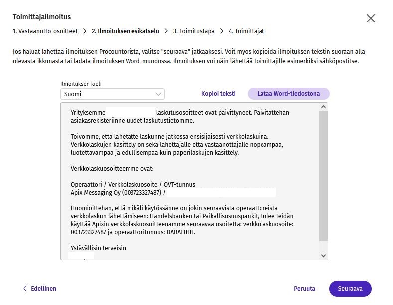Select step 2 Ilmoituksen esikatselu
The image size is (393, 305).
coord(126,31)
